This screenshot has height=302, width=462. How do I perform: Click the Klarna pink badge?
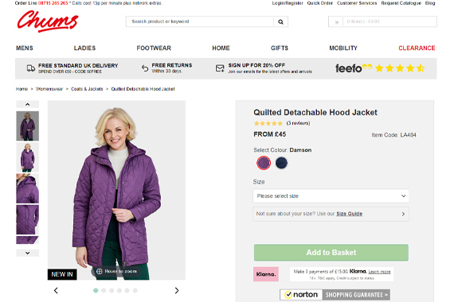[266, 274]
